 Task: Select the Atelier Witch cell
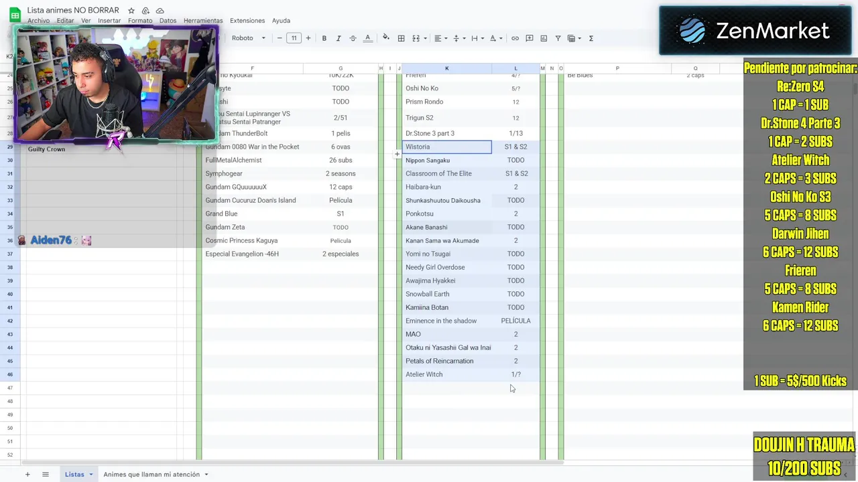447,374
